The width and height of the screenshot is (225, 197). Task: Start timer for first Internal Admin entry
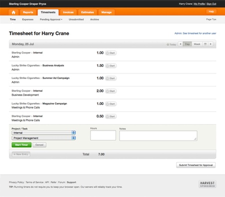click(x=110, y=53)
